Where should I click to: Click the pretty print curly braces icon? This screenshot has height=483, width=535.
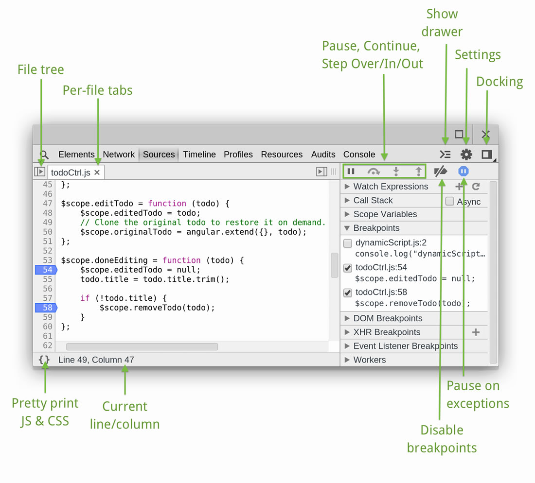[44, 360]
